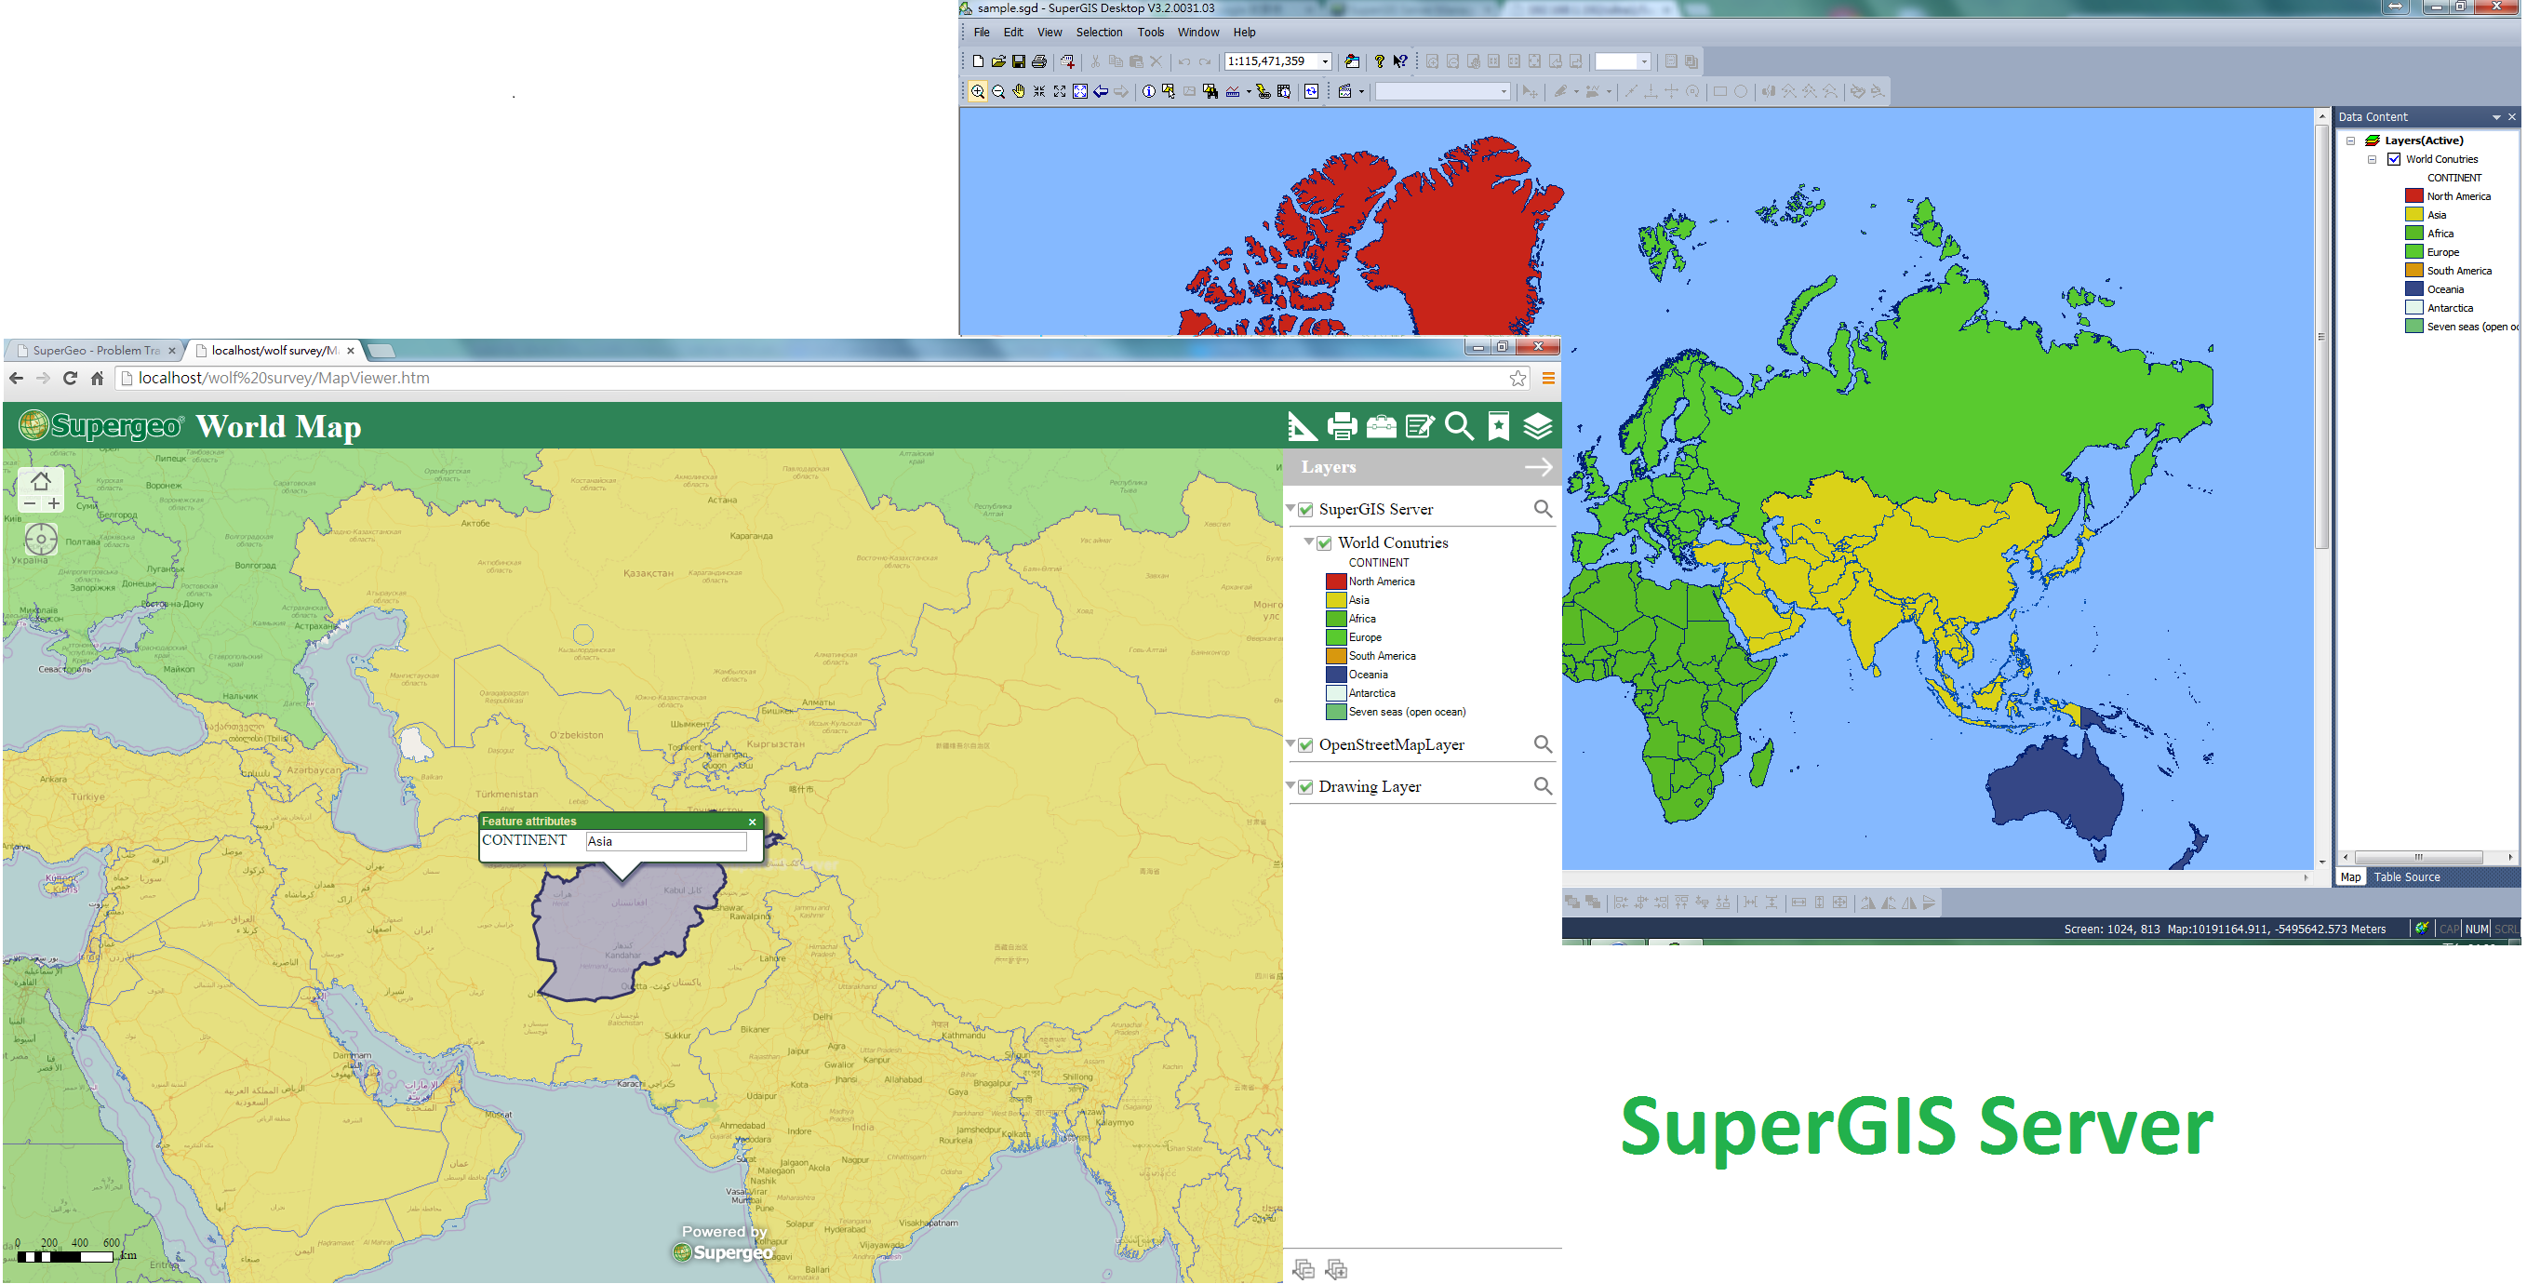Open the empty layer combo box on tools toolbar
Screen dimensions: 2527x1284
coord(1442,91)
